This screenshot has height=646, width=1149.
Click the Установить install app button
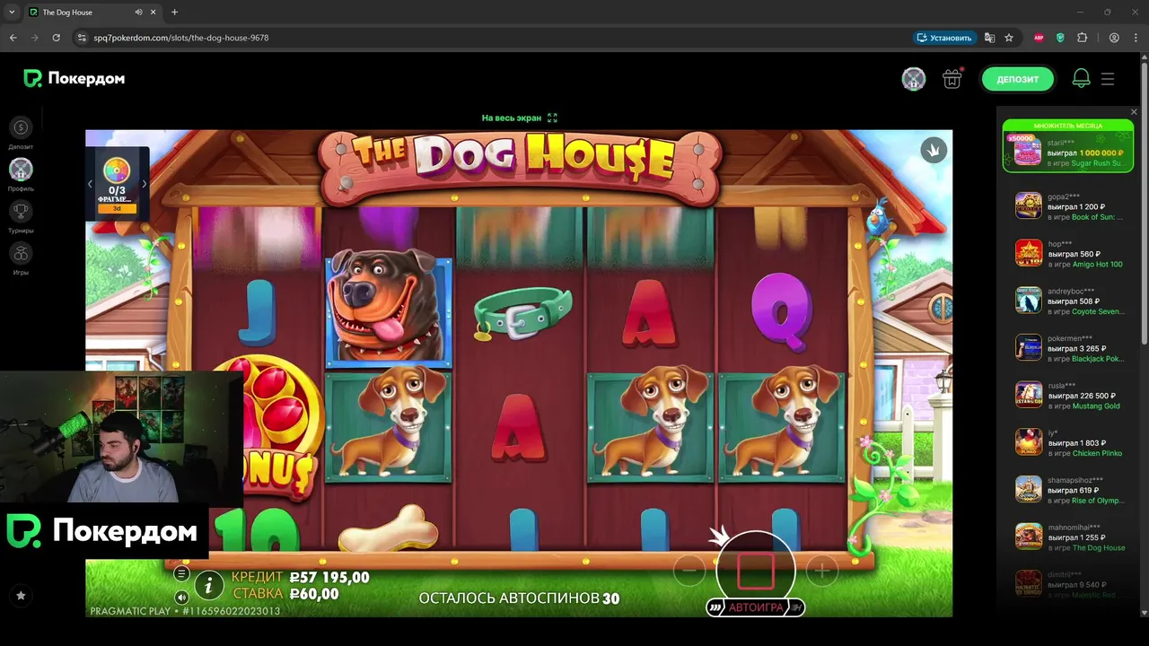pyautogui.click(x=944, y=38)
